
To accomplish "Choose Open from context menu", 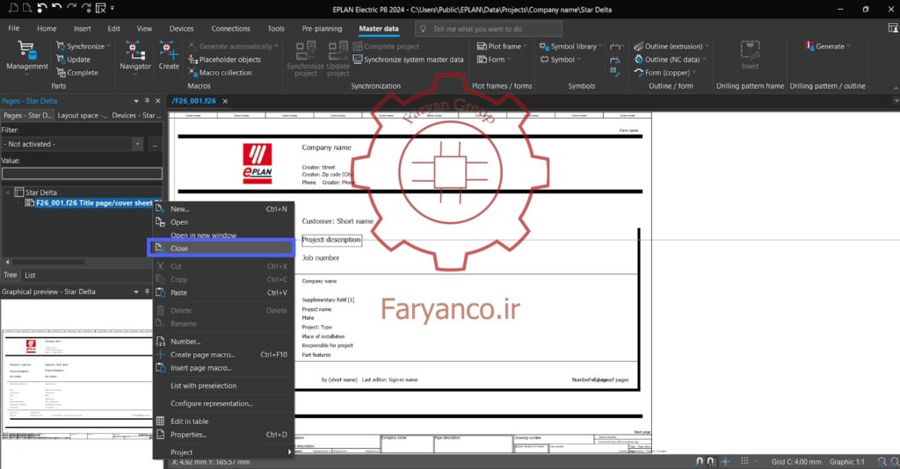I will (x=223, y=222).
